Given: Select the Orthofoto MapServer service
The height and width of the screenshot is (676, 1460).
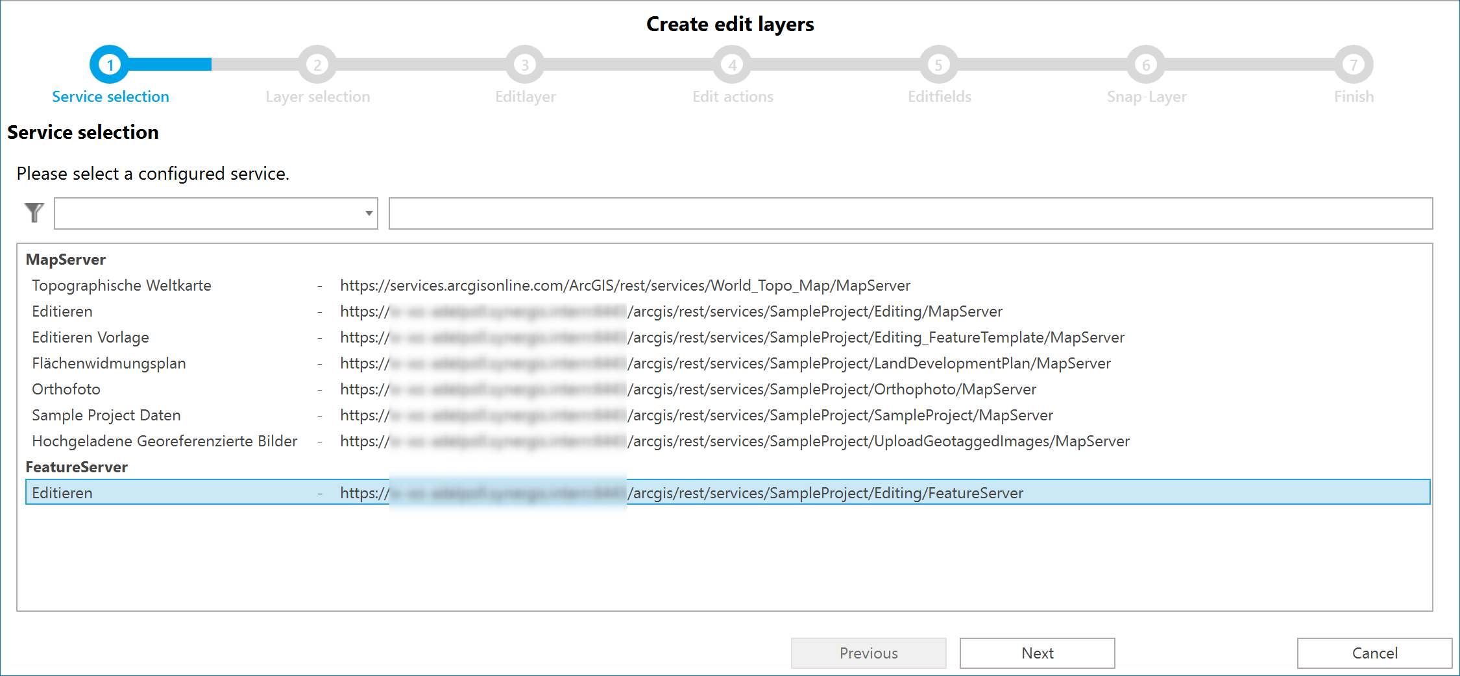Looking at the screenshot, I should [x=66, y=389].
